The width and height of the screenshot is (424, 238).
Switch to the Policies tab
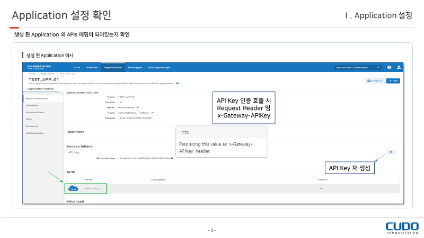click(92, 68)
